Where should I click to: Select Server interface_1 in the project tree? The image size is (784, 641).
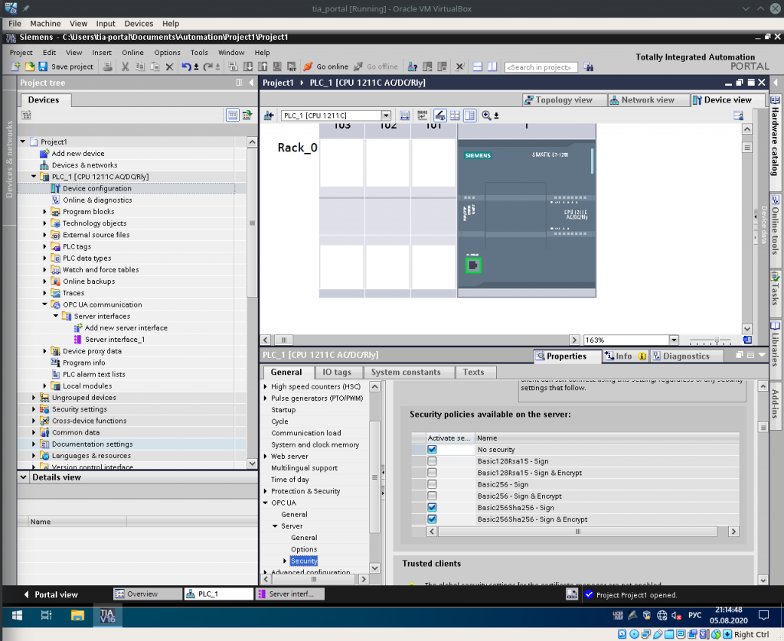pos(115,340)
